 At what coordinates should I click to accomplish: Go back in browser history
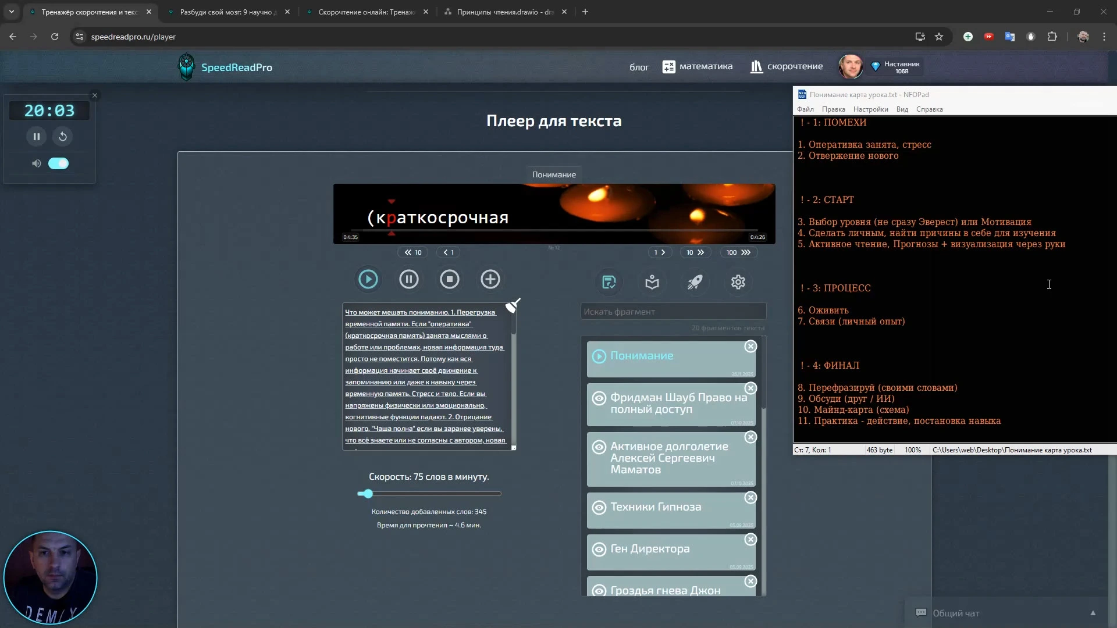tap(13, 37)
